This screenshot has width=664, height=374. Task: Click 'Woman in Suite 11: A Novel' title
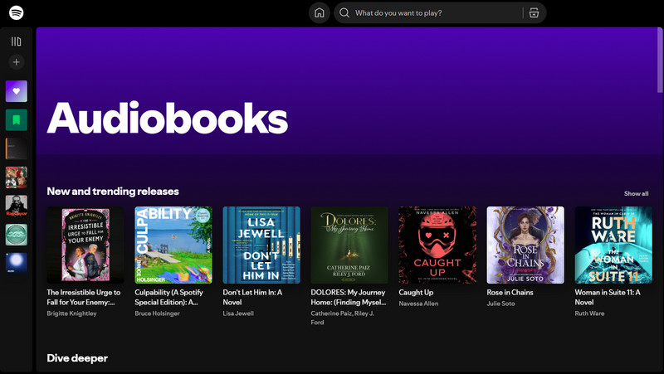coord(608,297)
